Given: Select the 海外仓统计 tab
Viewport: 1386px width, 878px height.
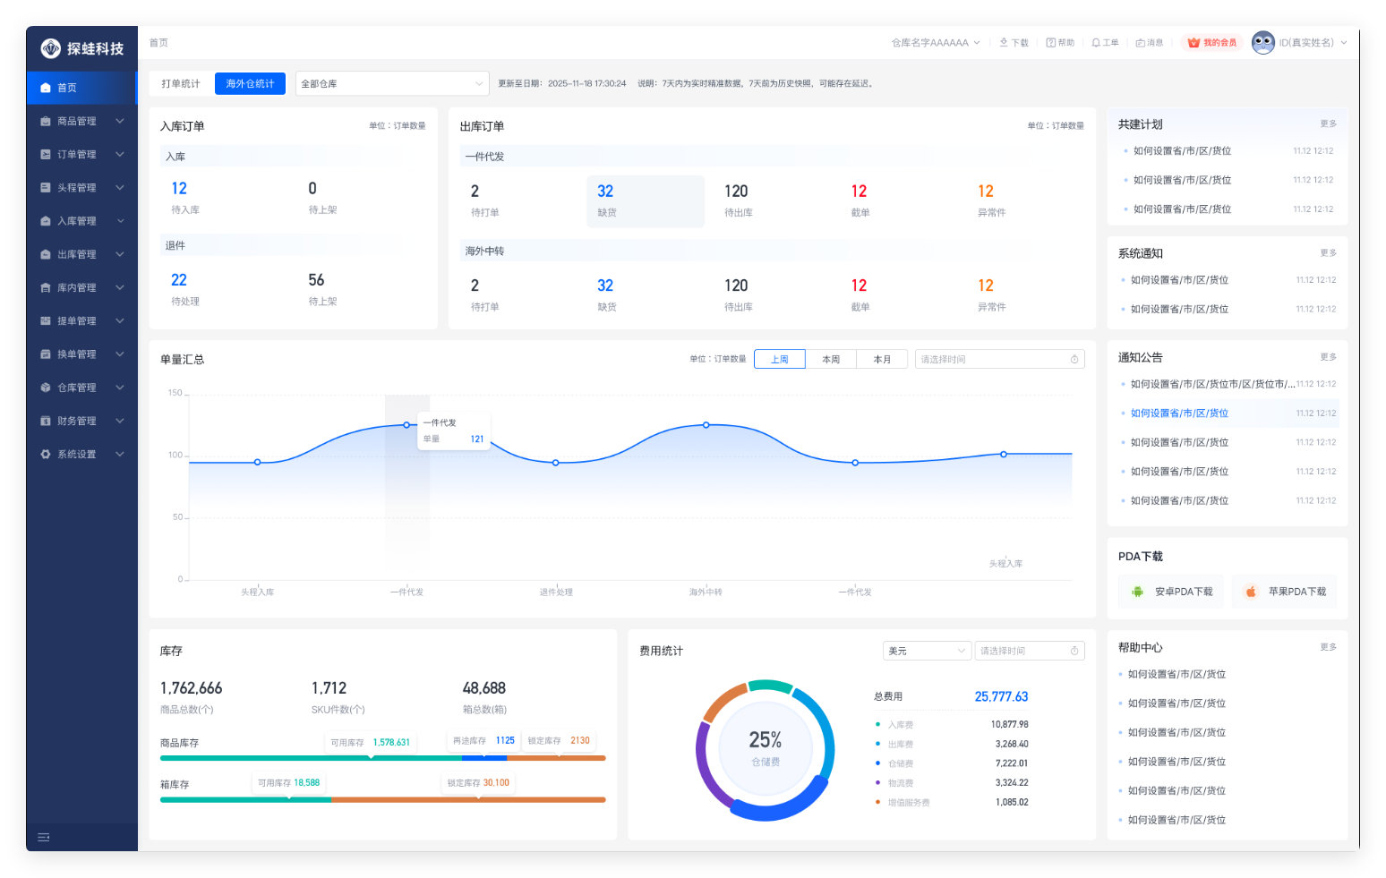Looking at the screenshot, I should point(250,84).
